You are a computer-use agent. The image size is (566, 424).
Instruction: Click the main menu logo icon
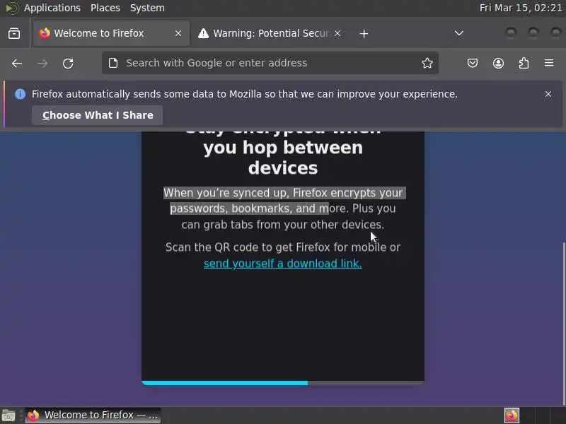click(x=12, y=8)
